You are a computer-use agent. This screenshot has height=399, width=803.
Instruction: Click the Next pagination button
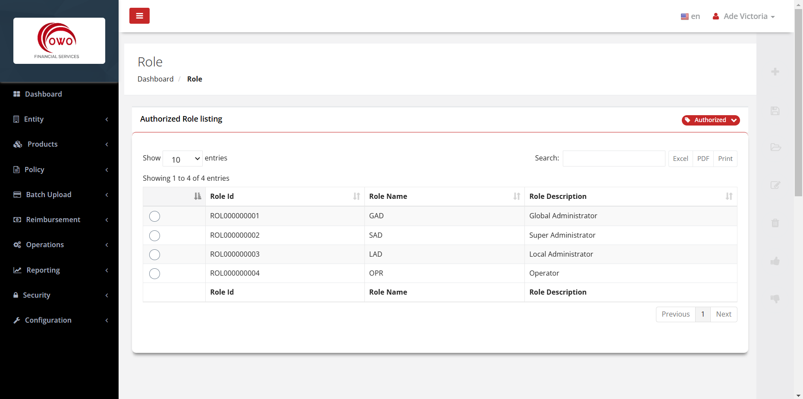tap(724, 314)
